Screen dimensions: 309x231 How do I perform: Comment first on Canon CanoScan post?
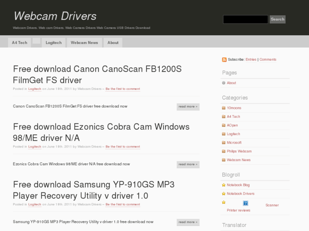point(123,89)
